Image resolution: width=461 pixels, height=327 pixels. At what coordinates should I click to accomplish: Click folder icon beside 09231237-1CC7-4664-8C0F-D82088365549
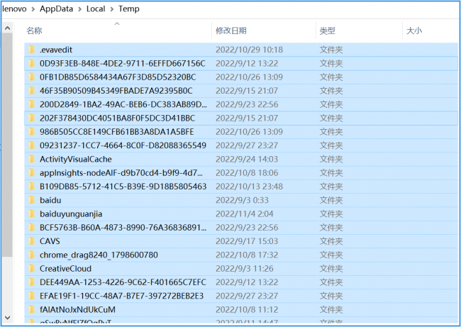pyautogui.click(x=32, y=145)
